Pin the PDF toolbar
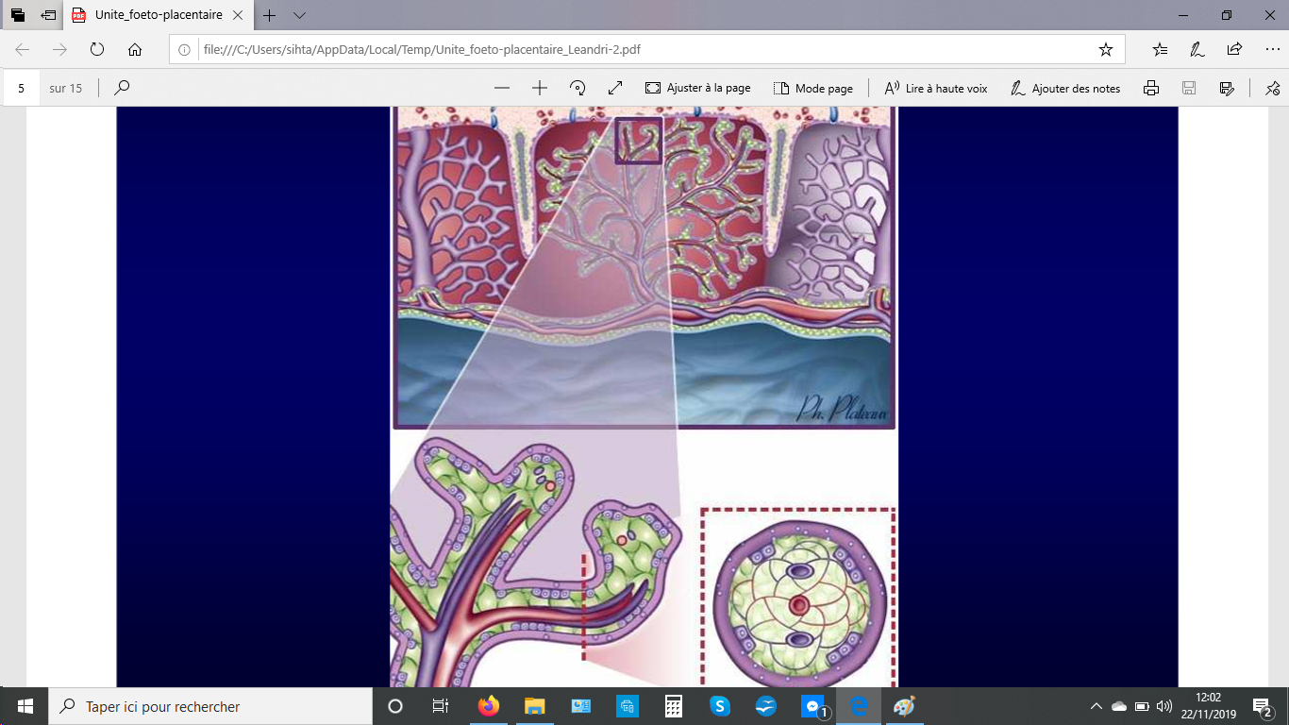Image resolution: width=1289 pixels, height=725 pixels. click(1272, 88)
